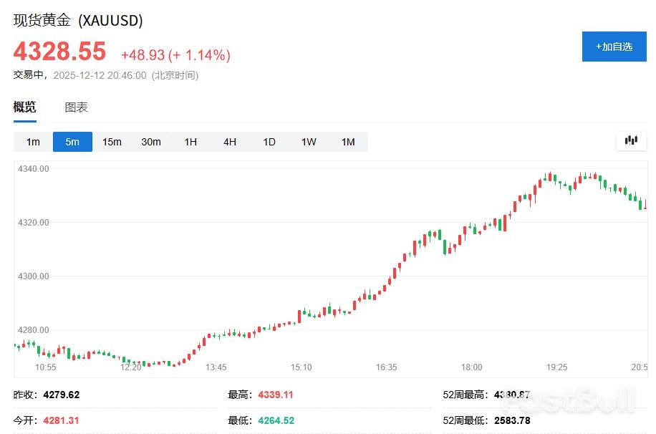
Task: Select the 1m timeframe
Action: click(x=33, y=142)
